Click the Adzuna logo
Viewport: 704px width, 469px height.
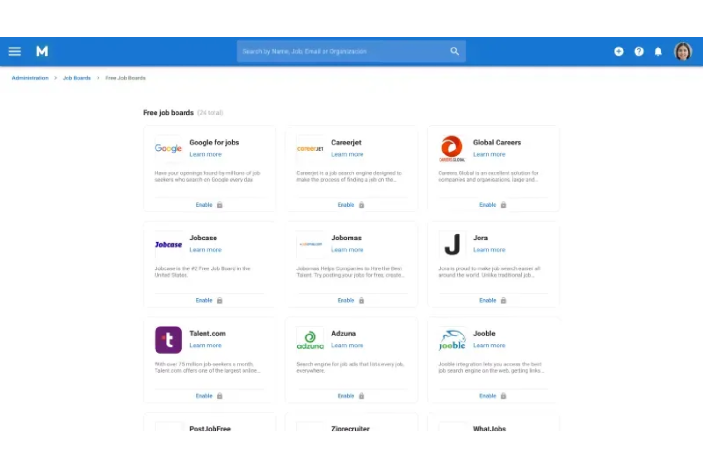point(310,340)
